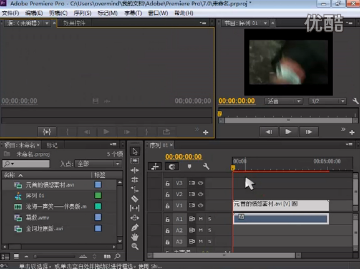Solo audio track A1
The height and width of the screenshot is (269, 360).
[x=209, y=219]
